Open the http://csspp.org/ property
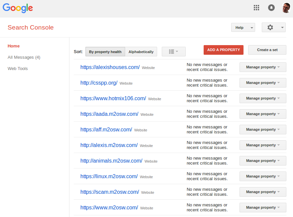Image resolution: width=293 pixels, height=217 pixels. click(99, 83)
